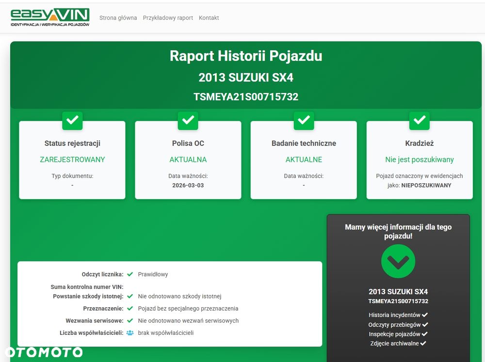Click green check next to Wezwania serwisowe
485x362 pixels.
[x=130, y=321]
